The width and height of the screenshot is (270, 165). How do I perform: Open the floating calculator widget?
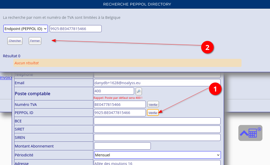point(252,133)
